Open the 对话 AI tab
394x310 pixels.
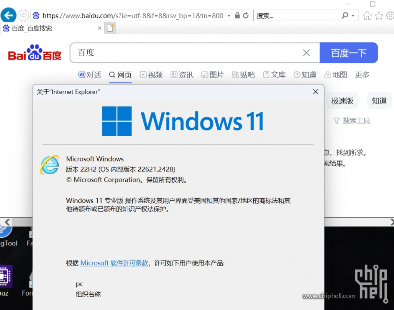(x=90, y=75)
